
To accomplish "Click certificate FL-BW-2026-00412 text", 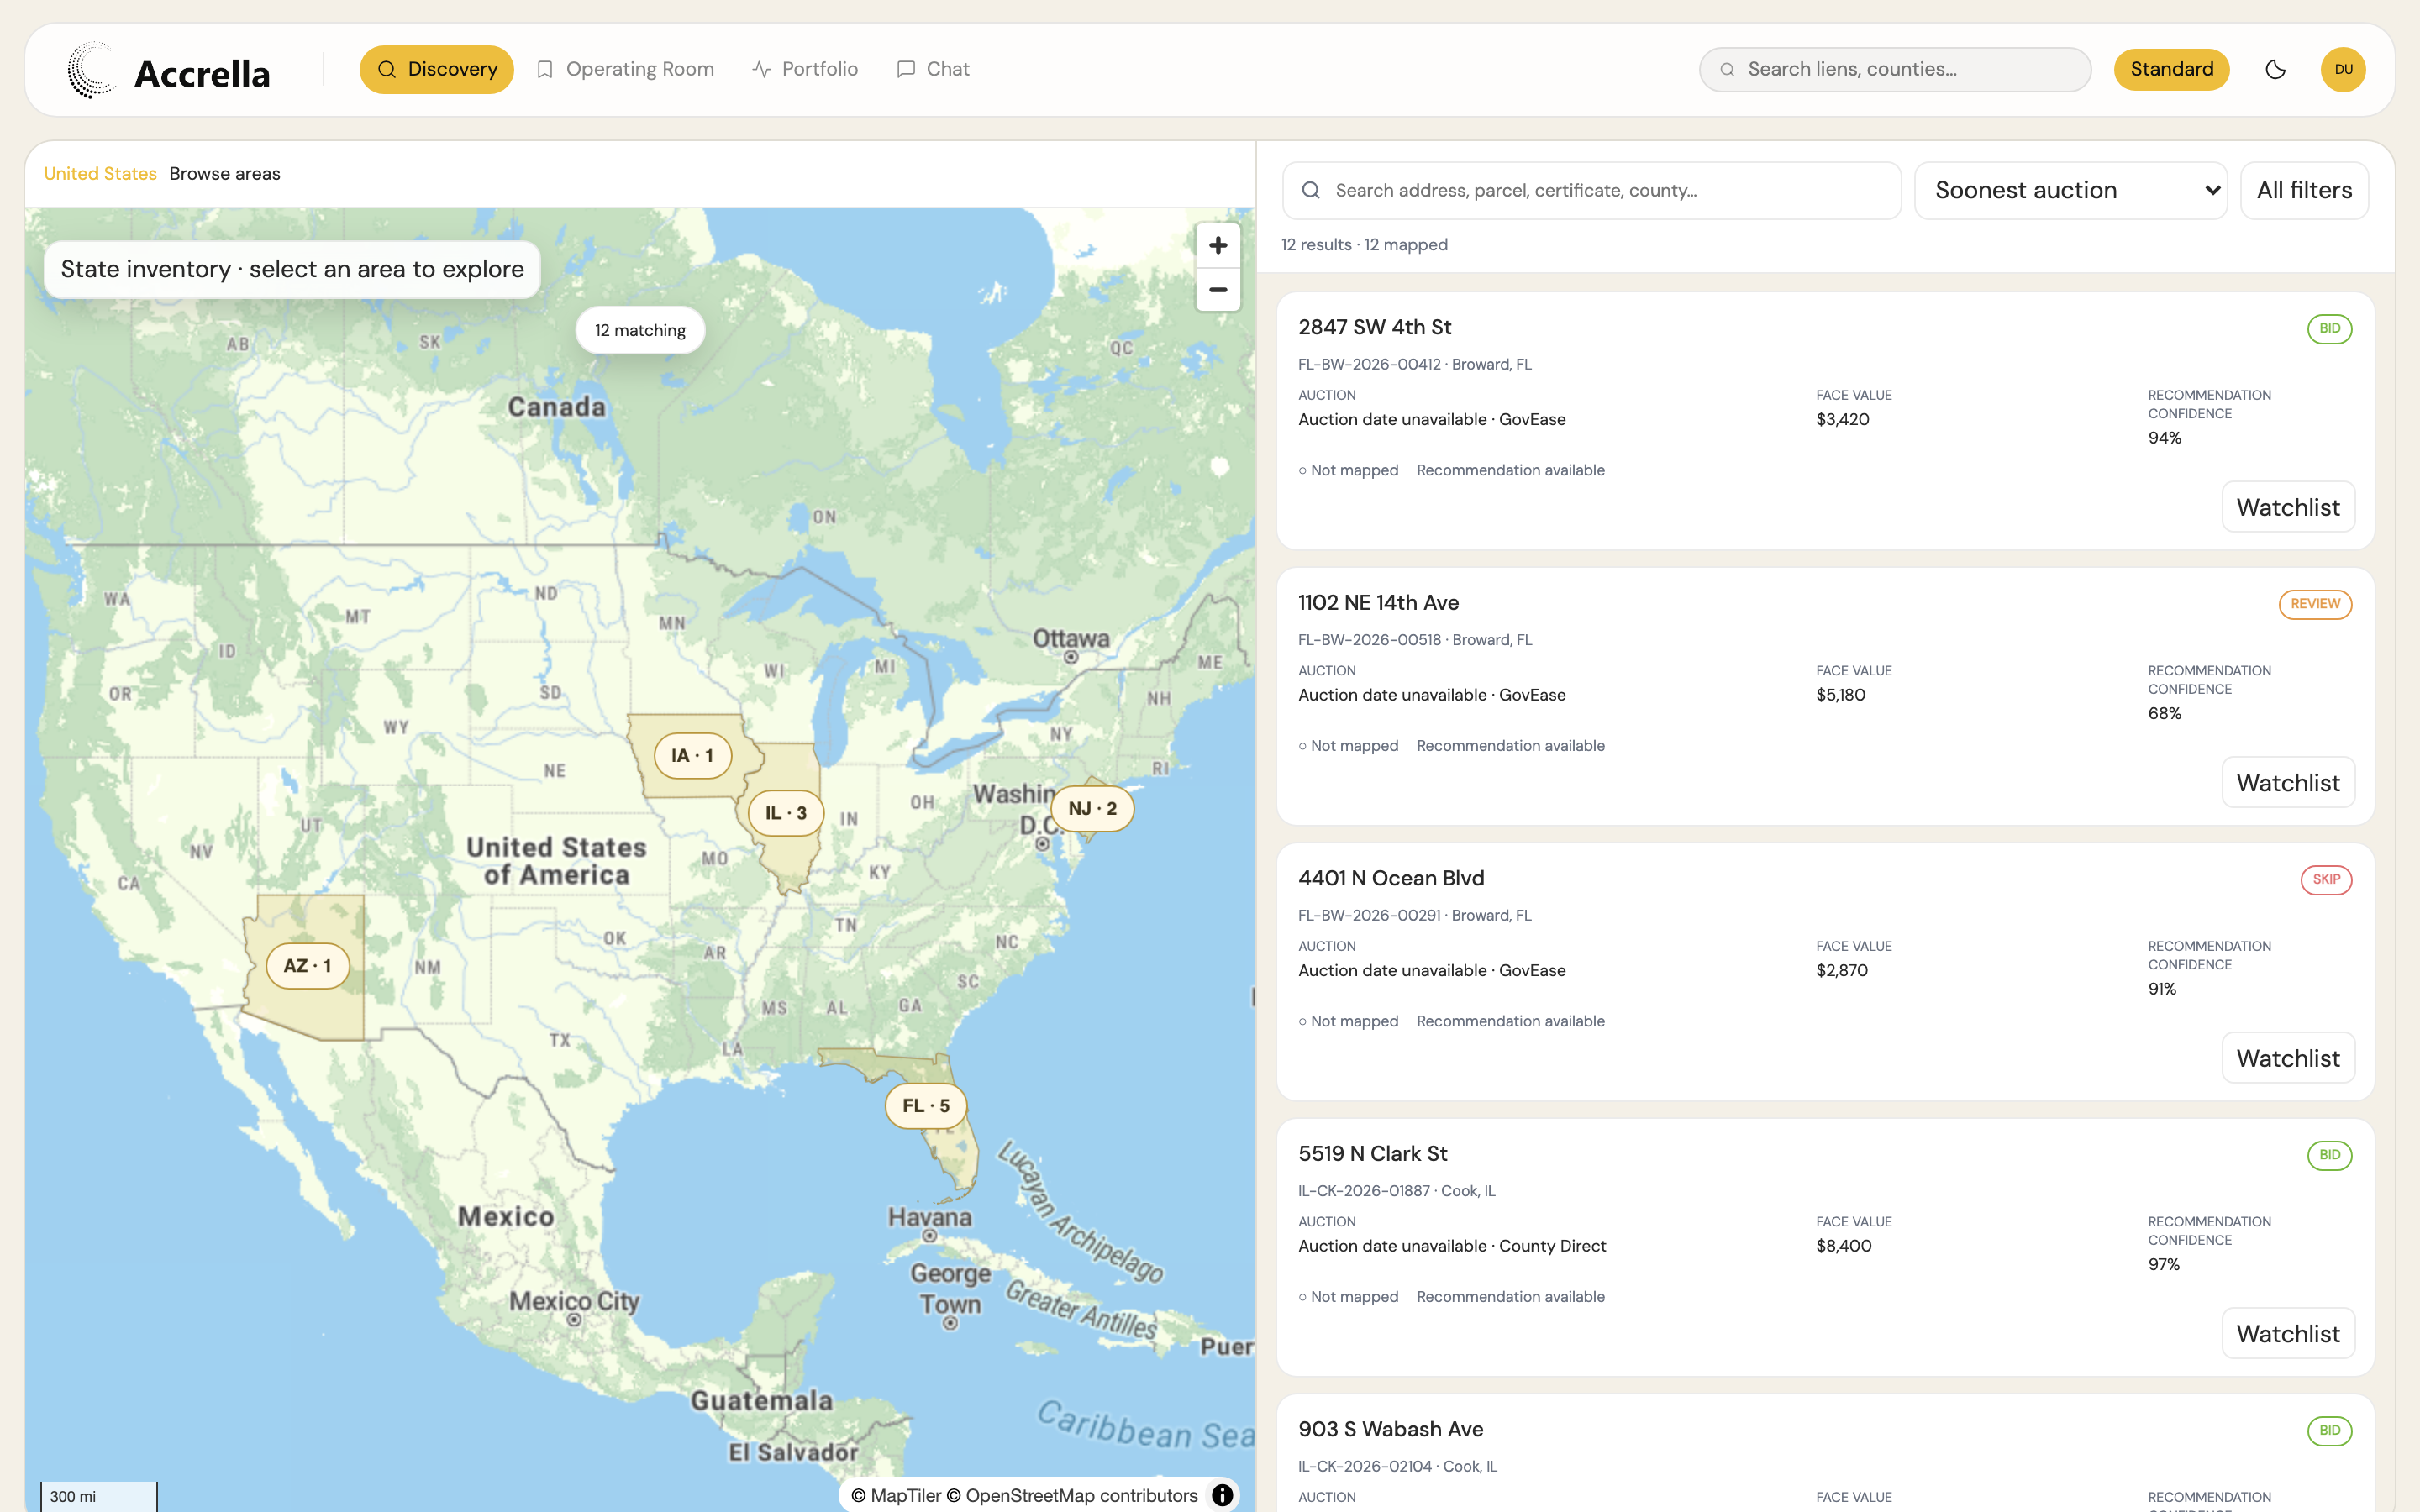I will 1369,364.
